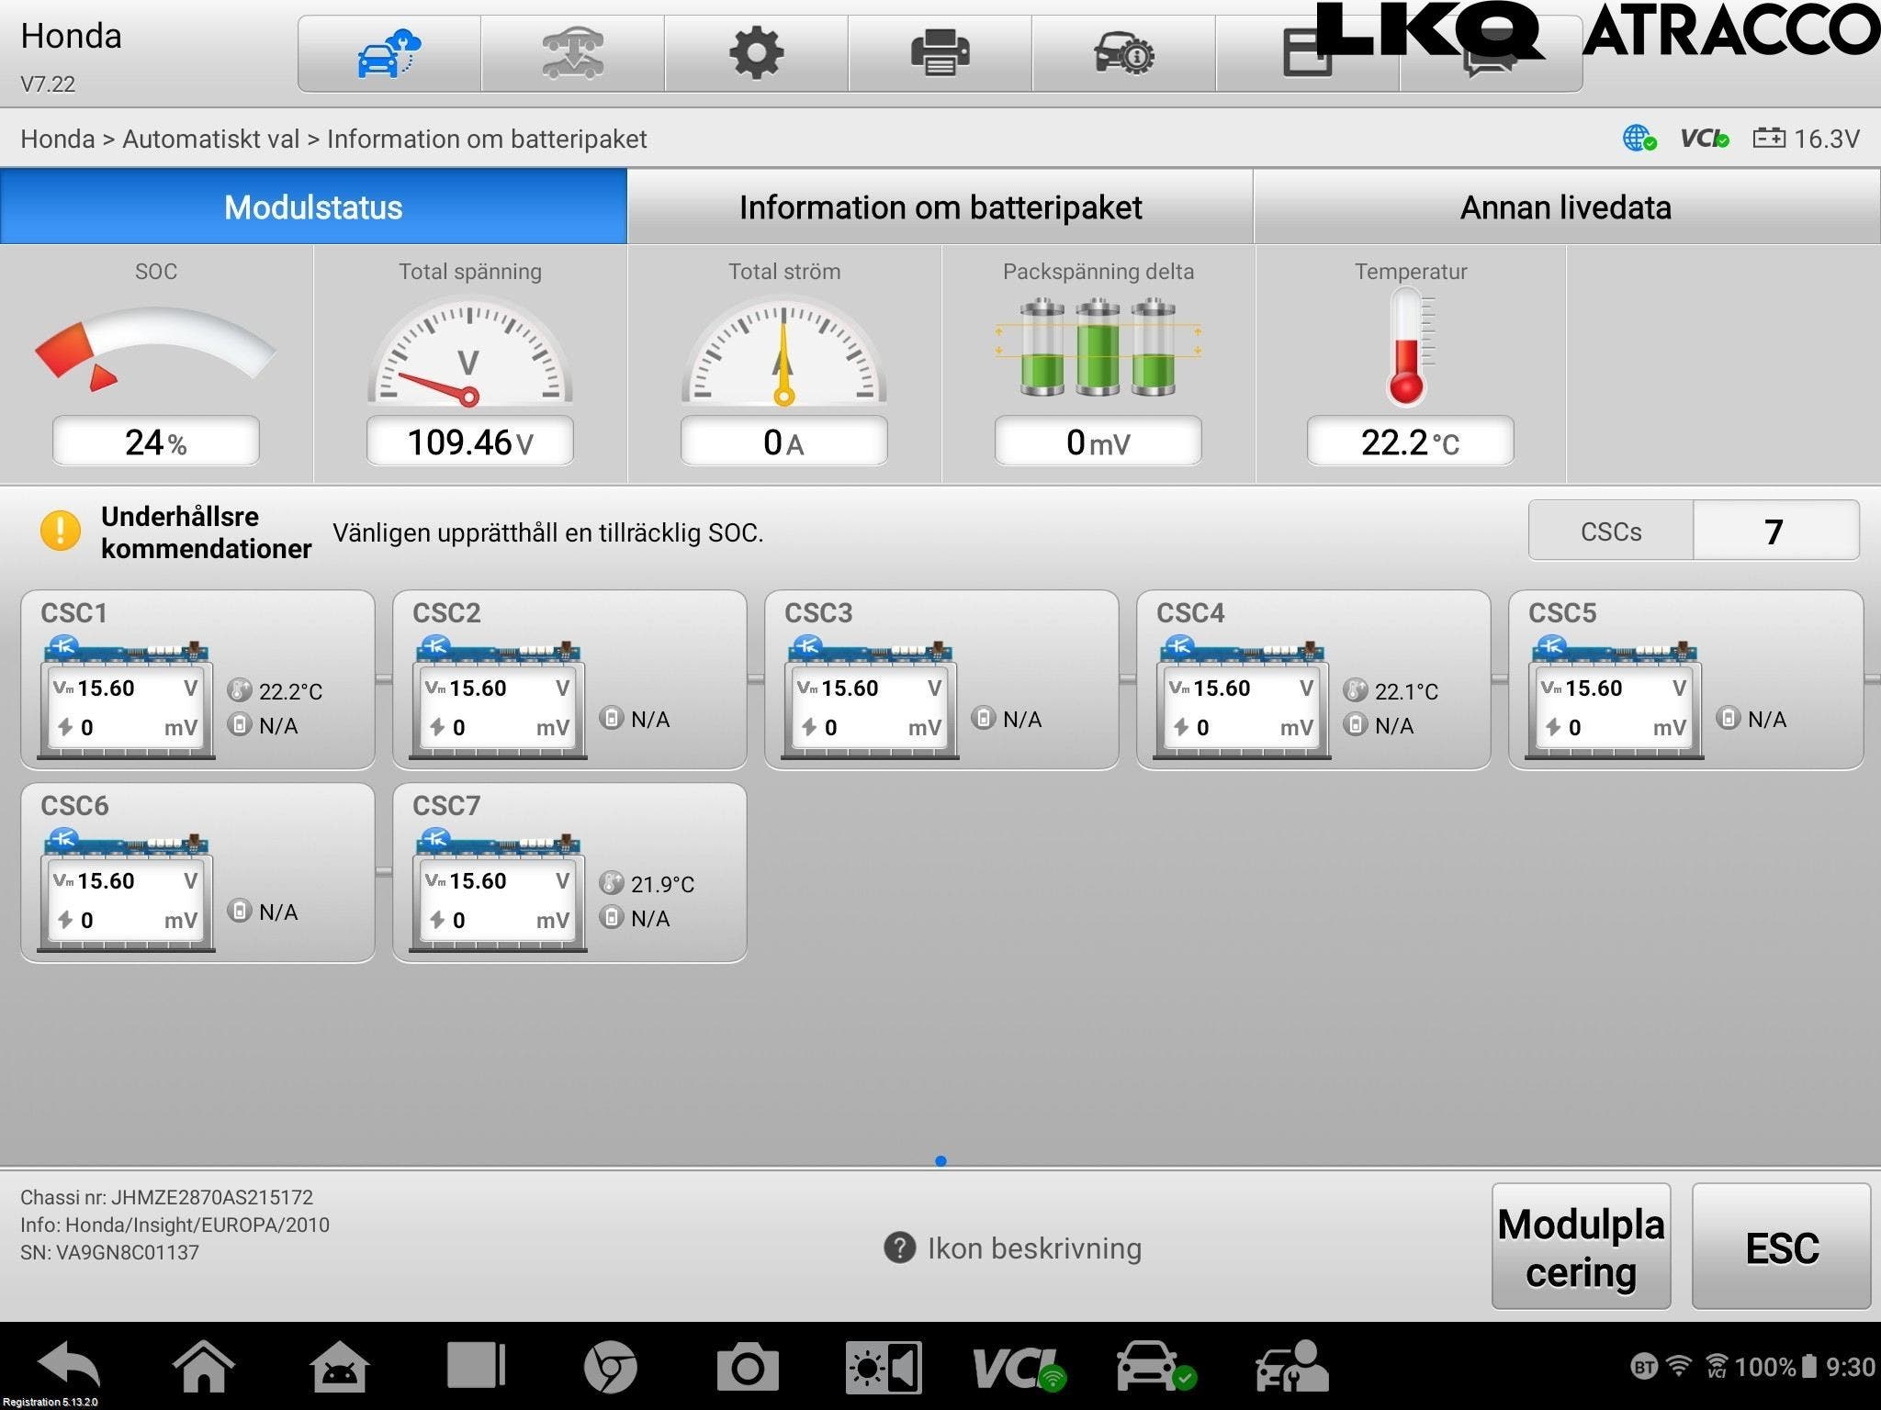This screenshot has height=1410, width=1881.
Task: Print the current battery data
Action: [x=940, y=53]
